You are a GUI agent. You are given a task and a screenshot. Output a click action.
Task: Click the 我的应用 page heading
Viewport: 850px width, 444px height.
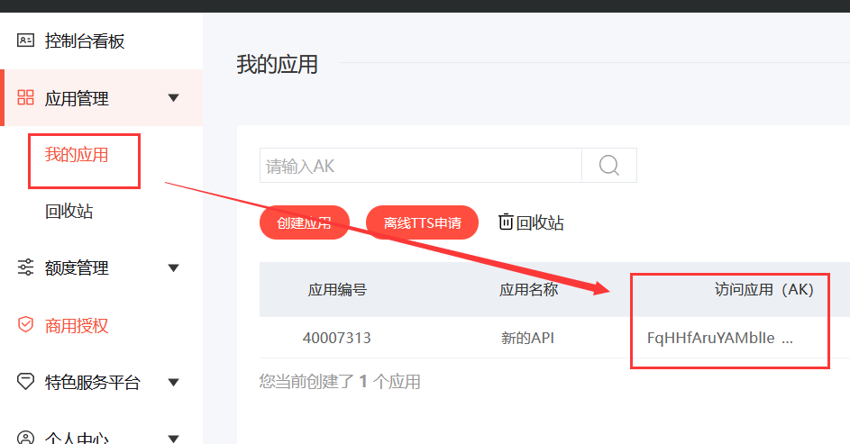[x=277, y=65]
